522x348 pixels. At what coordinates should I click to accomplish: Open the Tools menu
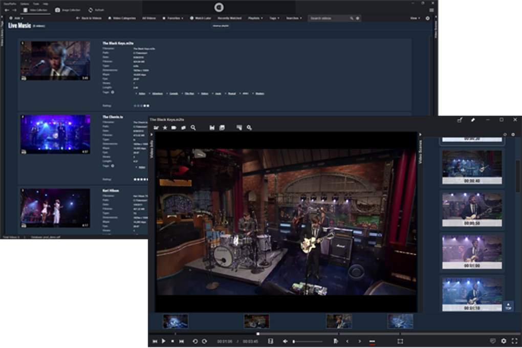coord(36,4)
